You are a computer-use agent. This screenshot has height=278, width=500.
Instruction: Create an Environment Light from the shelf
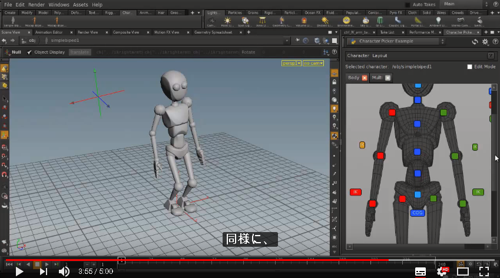point(346,22)
